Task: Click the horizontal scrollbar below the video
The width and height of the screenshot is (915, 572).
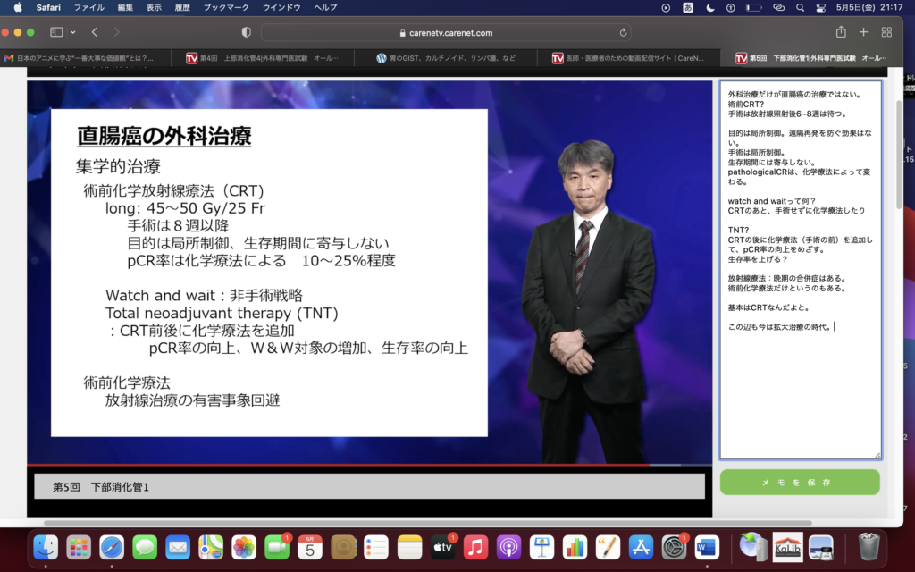Action: (x=427, y=523)
